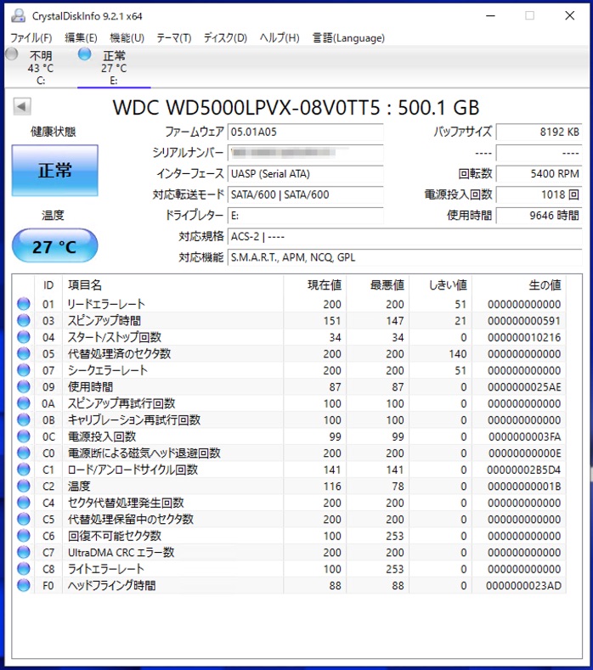Viewport: 593px width, 670px height.
Task: Click the drive letter field showing E:
Action: coord(305,216)
